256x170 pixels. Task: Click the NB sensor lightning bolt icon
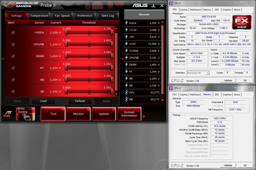coord(126,79)
